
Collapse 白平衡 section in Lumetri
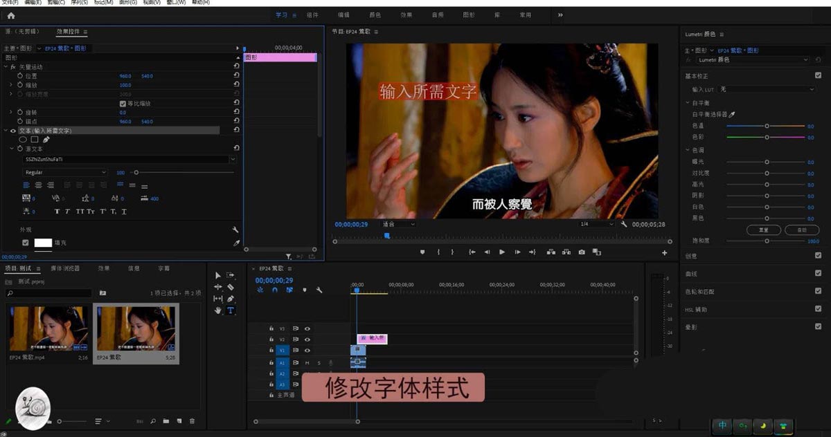coord(688,102)
